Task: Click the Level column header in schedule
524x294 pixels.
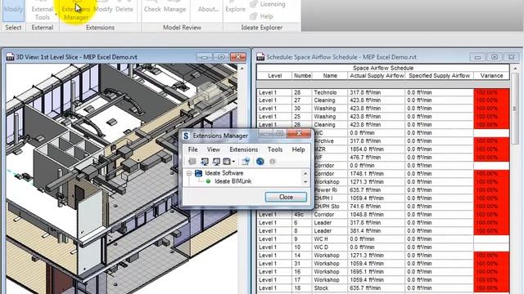Action: (275, 76)
